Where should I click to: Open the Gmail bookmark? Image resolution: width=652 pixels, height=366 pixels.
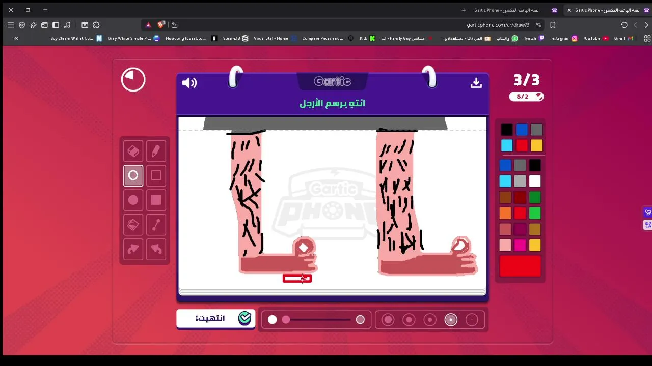click(623, 38)
